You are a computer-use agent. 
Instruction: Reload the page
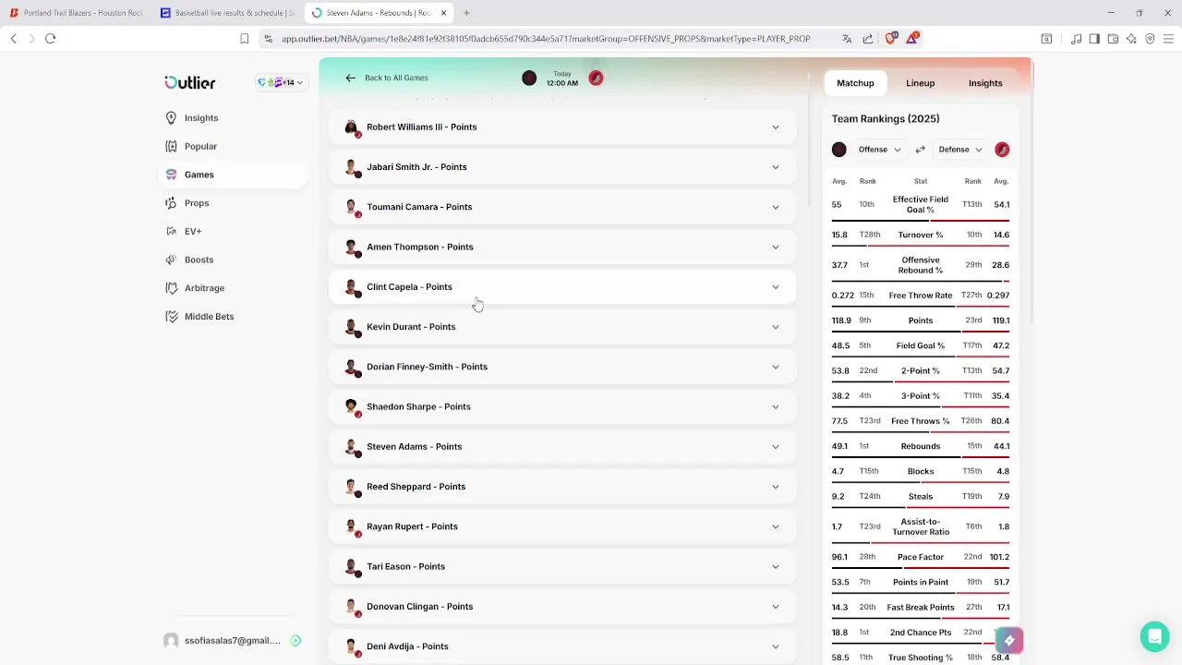pos(51,39)
